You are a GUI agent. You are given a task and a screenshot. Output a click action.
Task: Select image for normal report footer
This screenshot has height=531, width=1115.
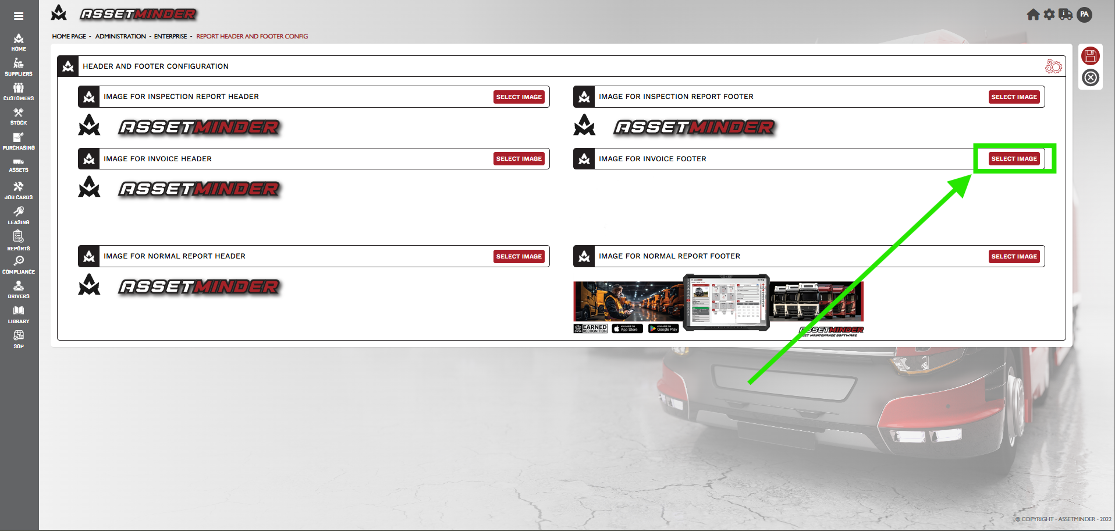pyautogui.click(x=1014, y=256)
